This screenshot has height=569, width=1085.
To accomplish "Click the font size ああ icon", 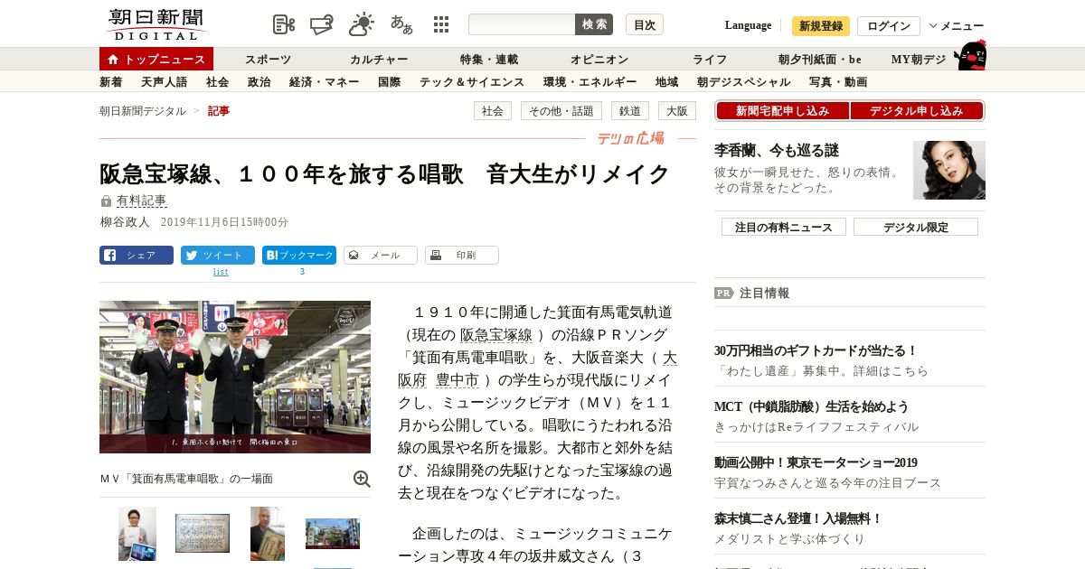I will pos(401,24).
